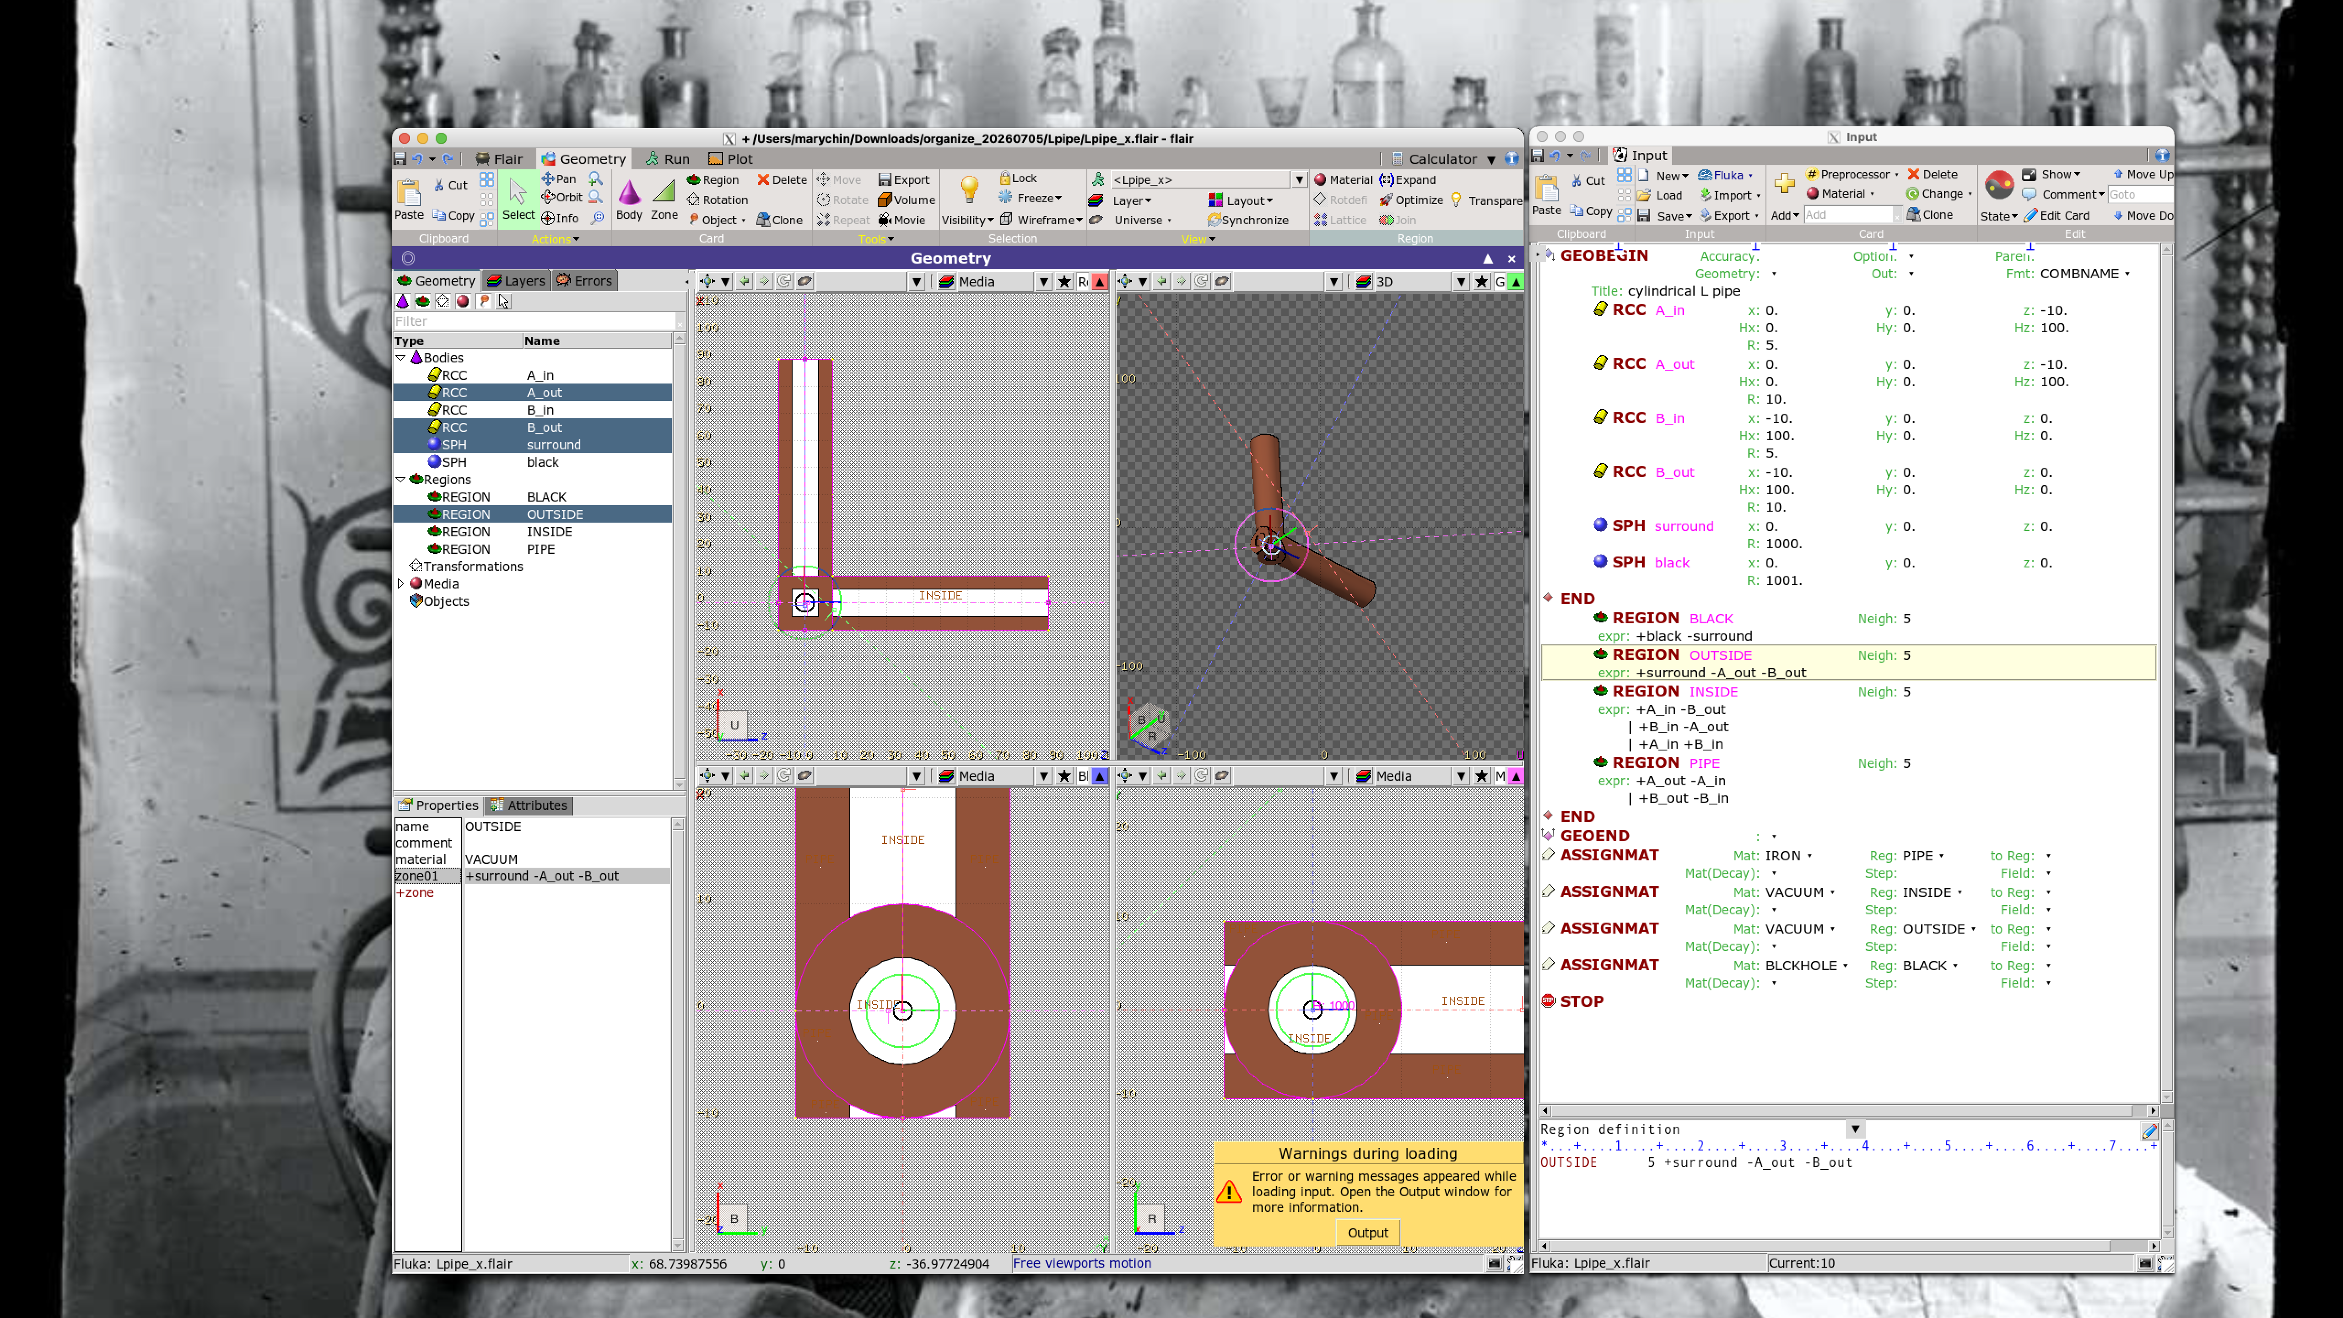This screenshot has width=2343, height=1318.
Task: Click Synchronize in the View group
Action: [x=1248, y=220]
